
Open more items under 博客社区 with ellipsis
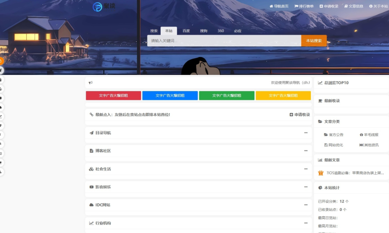306,151
